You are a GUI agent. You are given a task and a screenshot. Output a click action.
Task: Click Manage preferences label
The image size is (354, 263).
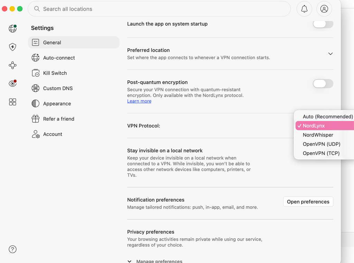tap(159, 261)
